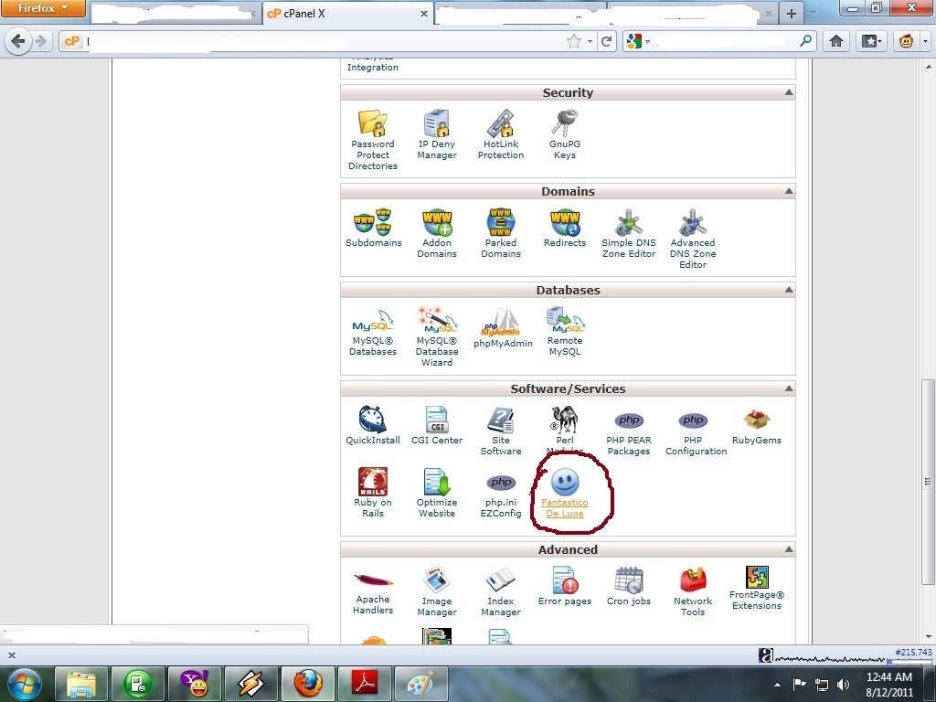Viewport: 936px width, 702px height.
Task: Open Index Manager
Action: [x=500, y=592]
